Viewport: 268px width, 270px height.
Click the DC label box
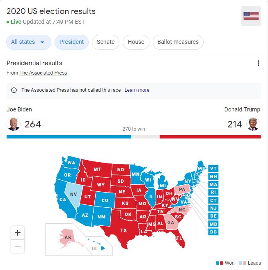213,232
